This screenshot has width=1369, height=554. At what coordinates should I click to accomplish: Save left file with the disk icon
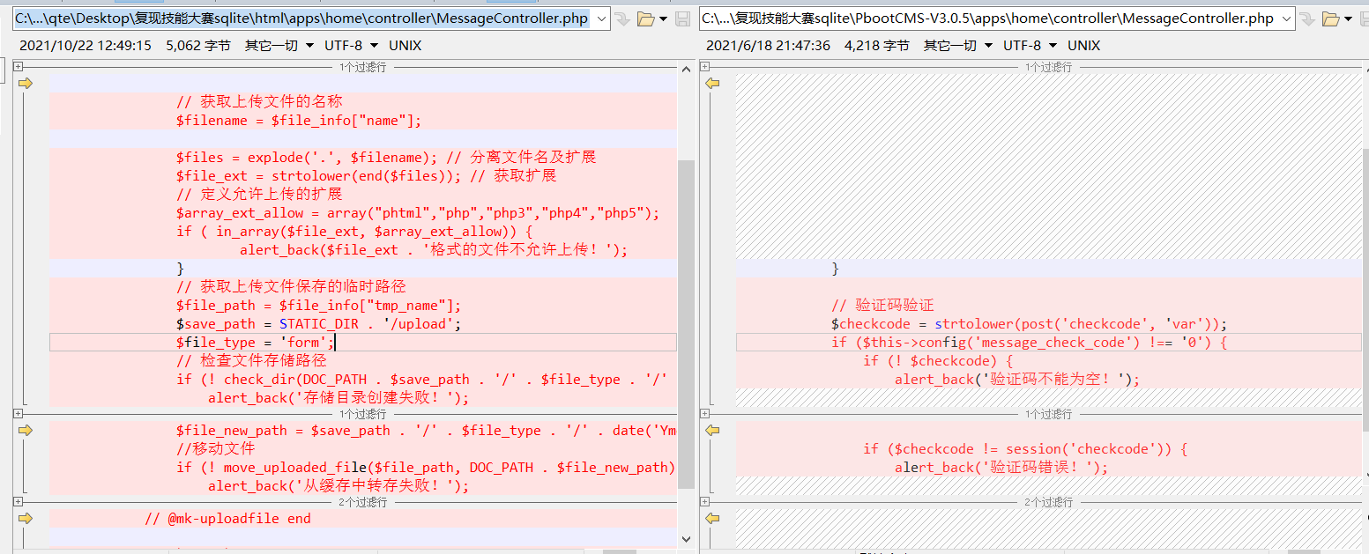point(682,18)
